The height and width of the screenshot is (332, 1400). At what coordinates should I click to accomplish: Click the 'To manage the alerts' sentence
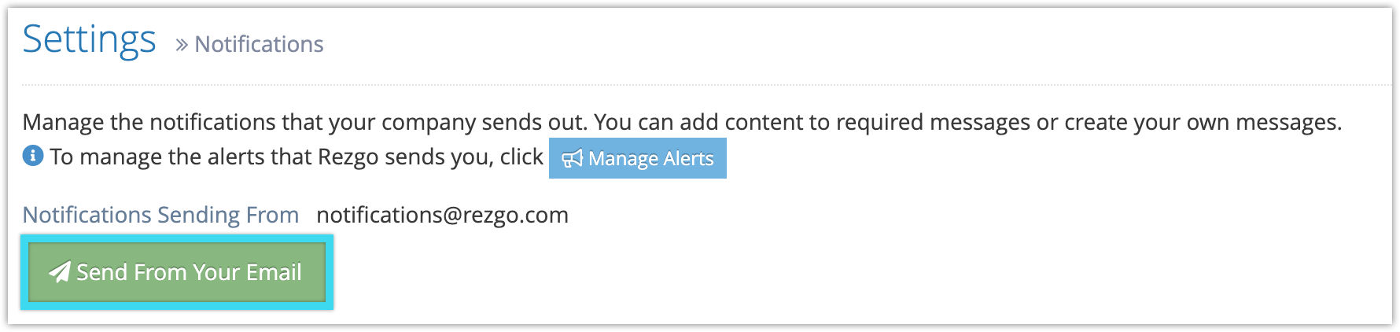[x=297, y=157]
